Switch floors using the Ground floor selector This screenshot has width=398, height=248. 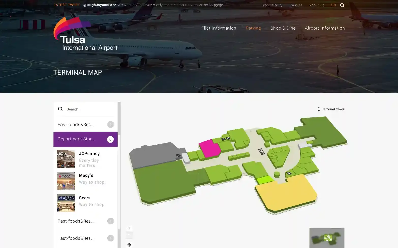click(331, 109)
